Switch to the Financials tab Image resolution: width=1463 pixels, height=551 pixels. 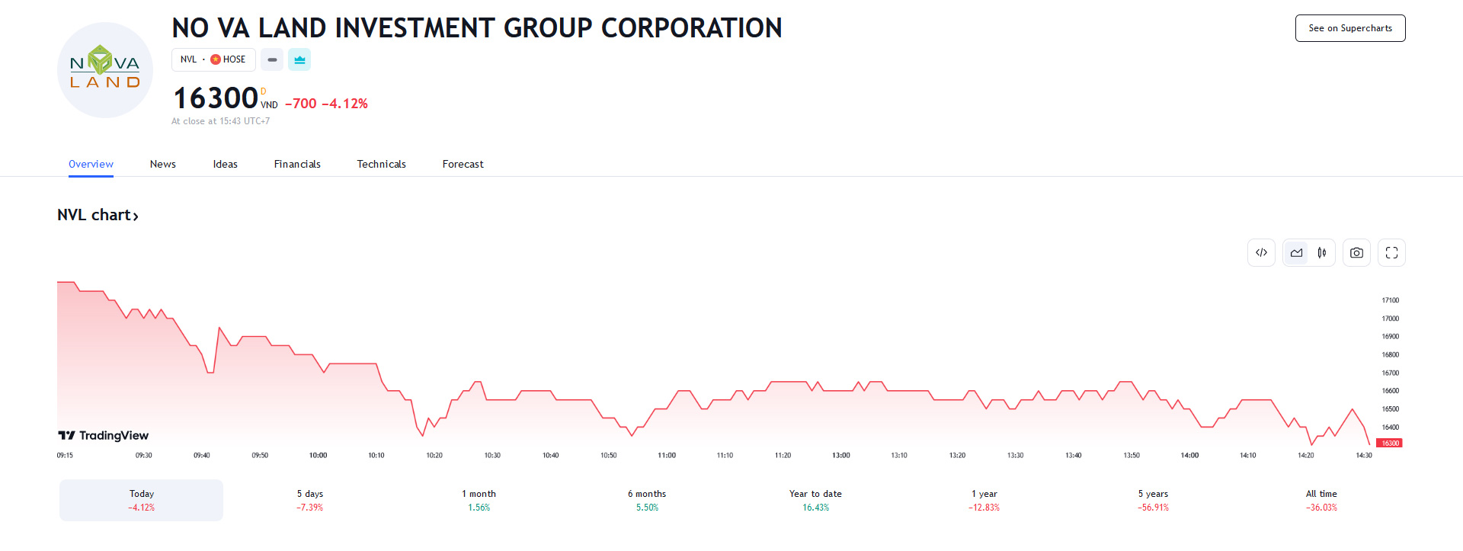click(x=297, y=164)
